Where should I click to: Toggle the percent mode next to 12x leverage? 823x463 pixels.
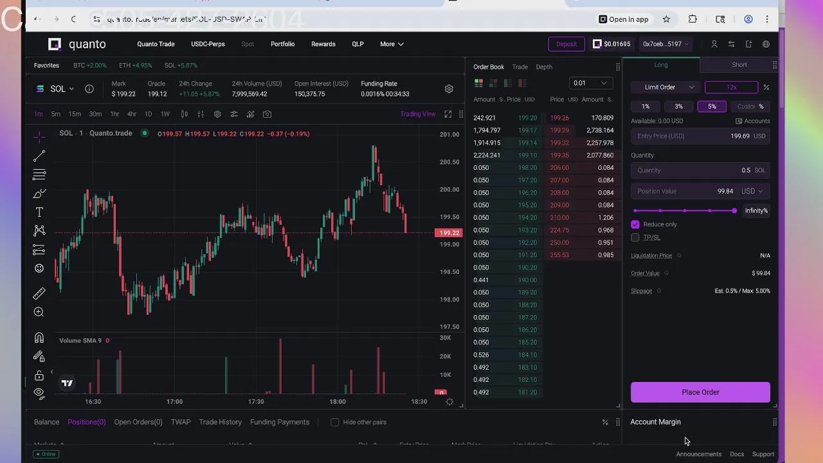point(766,87)
